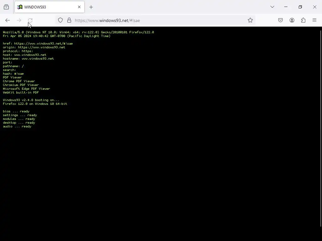
Task: Click the 'Microsoft Edge PDF Viewer' line
Action: [x=26, y=89]
